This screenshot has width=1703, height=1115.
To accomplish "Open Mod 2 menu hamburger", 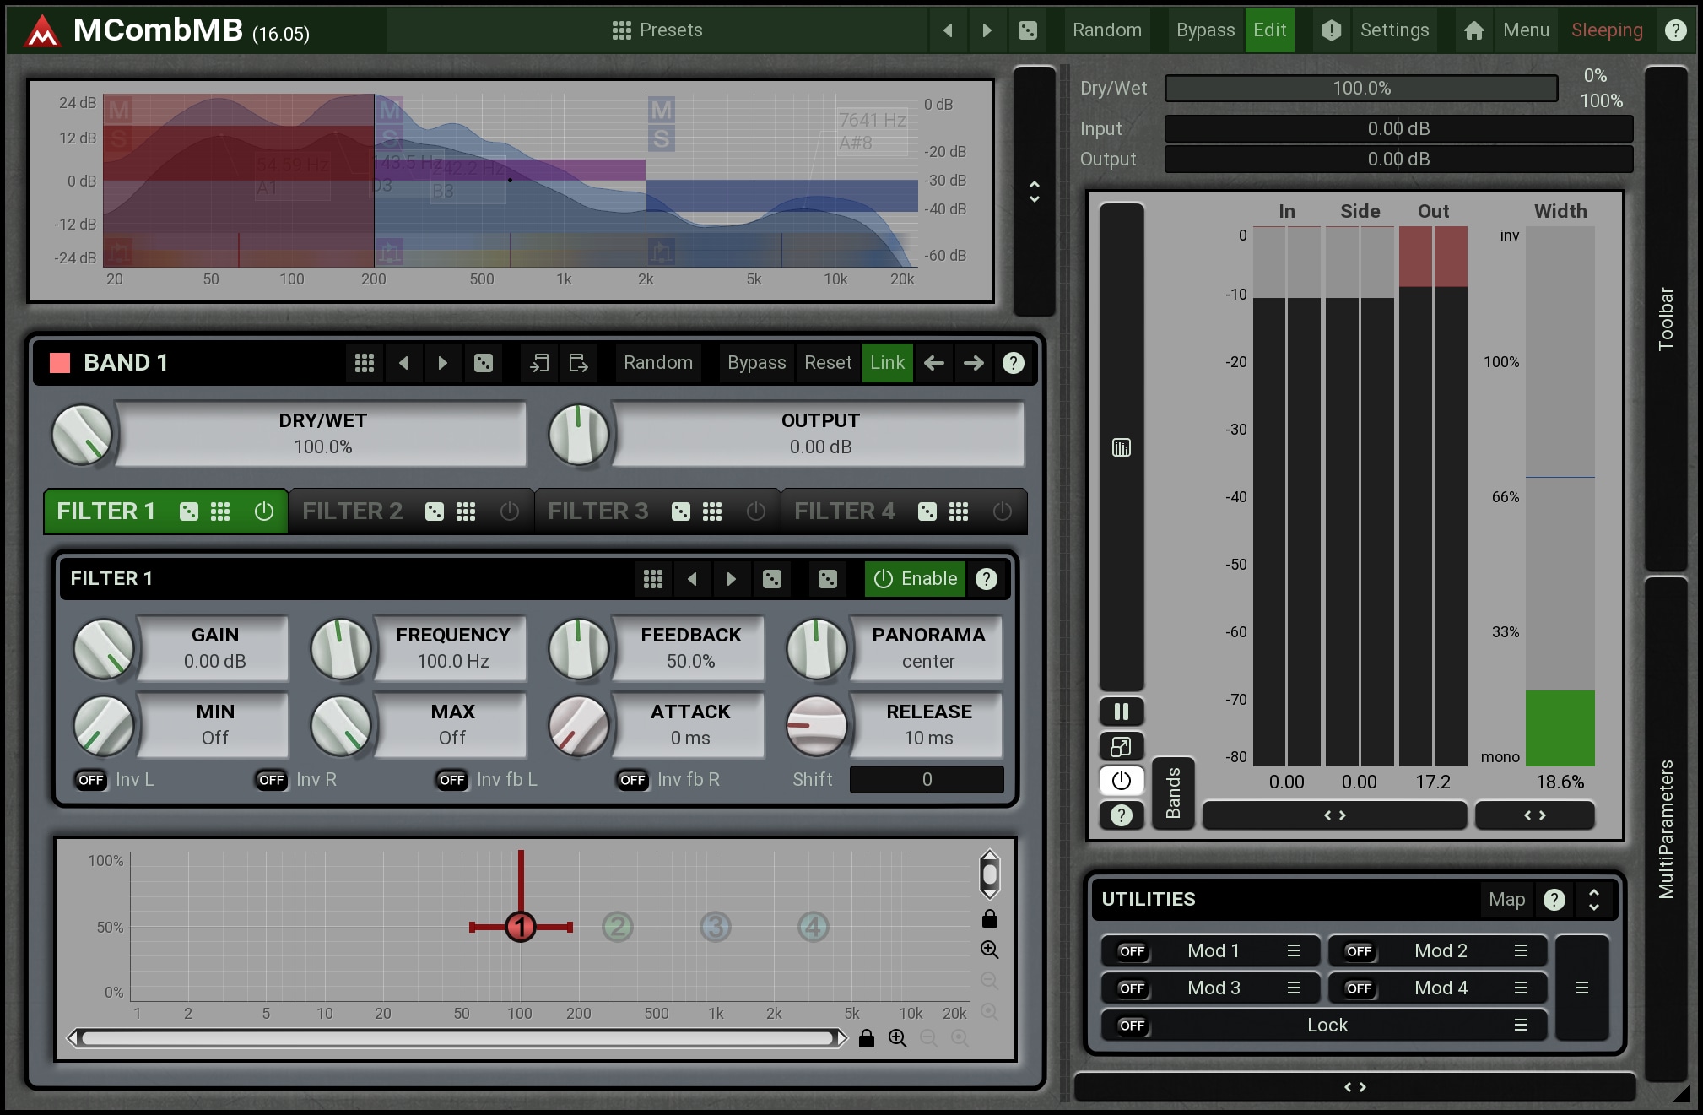I will (1520, 951).
